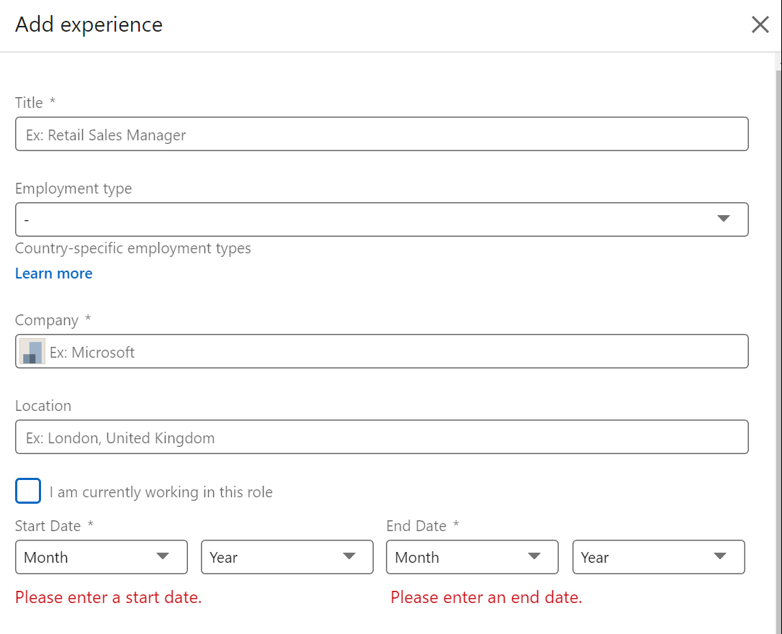Click the 'Location' field label
Image resolution: width=782 pixels, height=634 pixels.
pyautogui.click(x=43, y=406)
